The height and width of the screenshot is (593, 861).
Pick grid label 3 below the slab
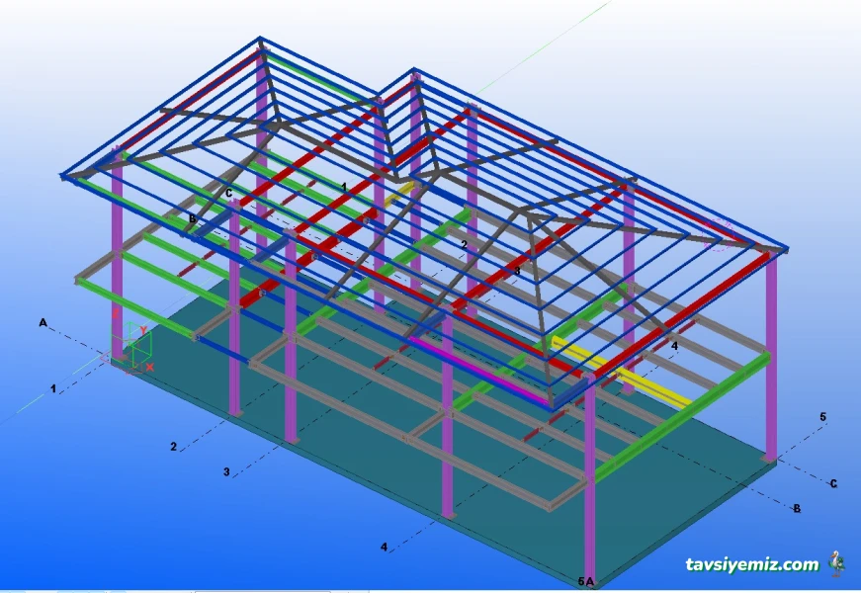226,472
